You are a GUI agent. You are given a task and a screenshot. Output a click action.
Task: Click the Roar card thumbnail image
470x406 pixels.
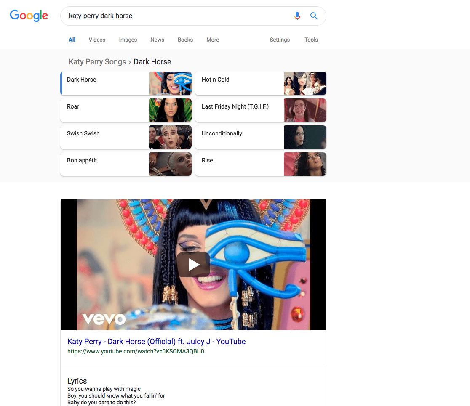tap(170, 110)
